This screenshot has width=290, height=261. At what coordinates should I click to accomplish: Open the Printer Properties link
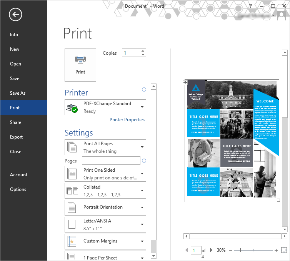click(x=127, y=120)
